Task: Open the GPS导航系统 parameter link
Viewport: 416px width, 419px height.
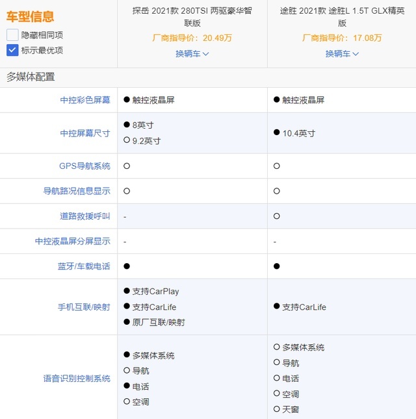Action: tap(84, 166)
